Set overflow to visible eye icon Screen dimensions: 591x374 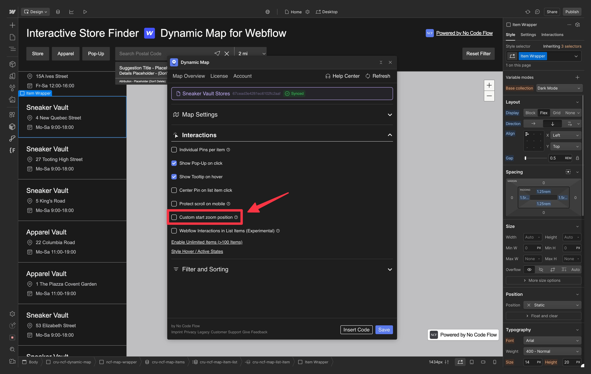coord(529,270)
